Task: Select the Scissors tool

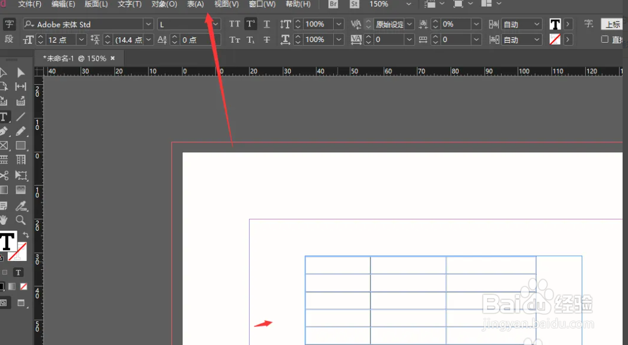Action: 4,176
